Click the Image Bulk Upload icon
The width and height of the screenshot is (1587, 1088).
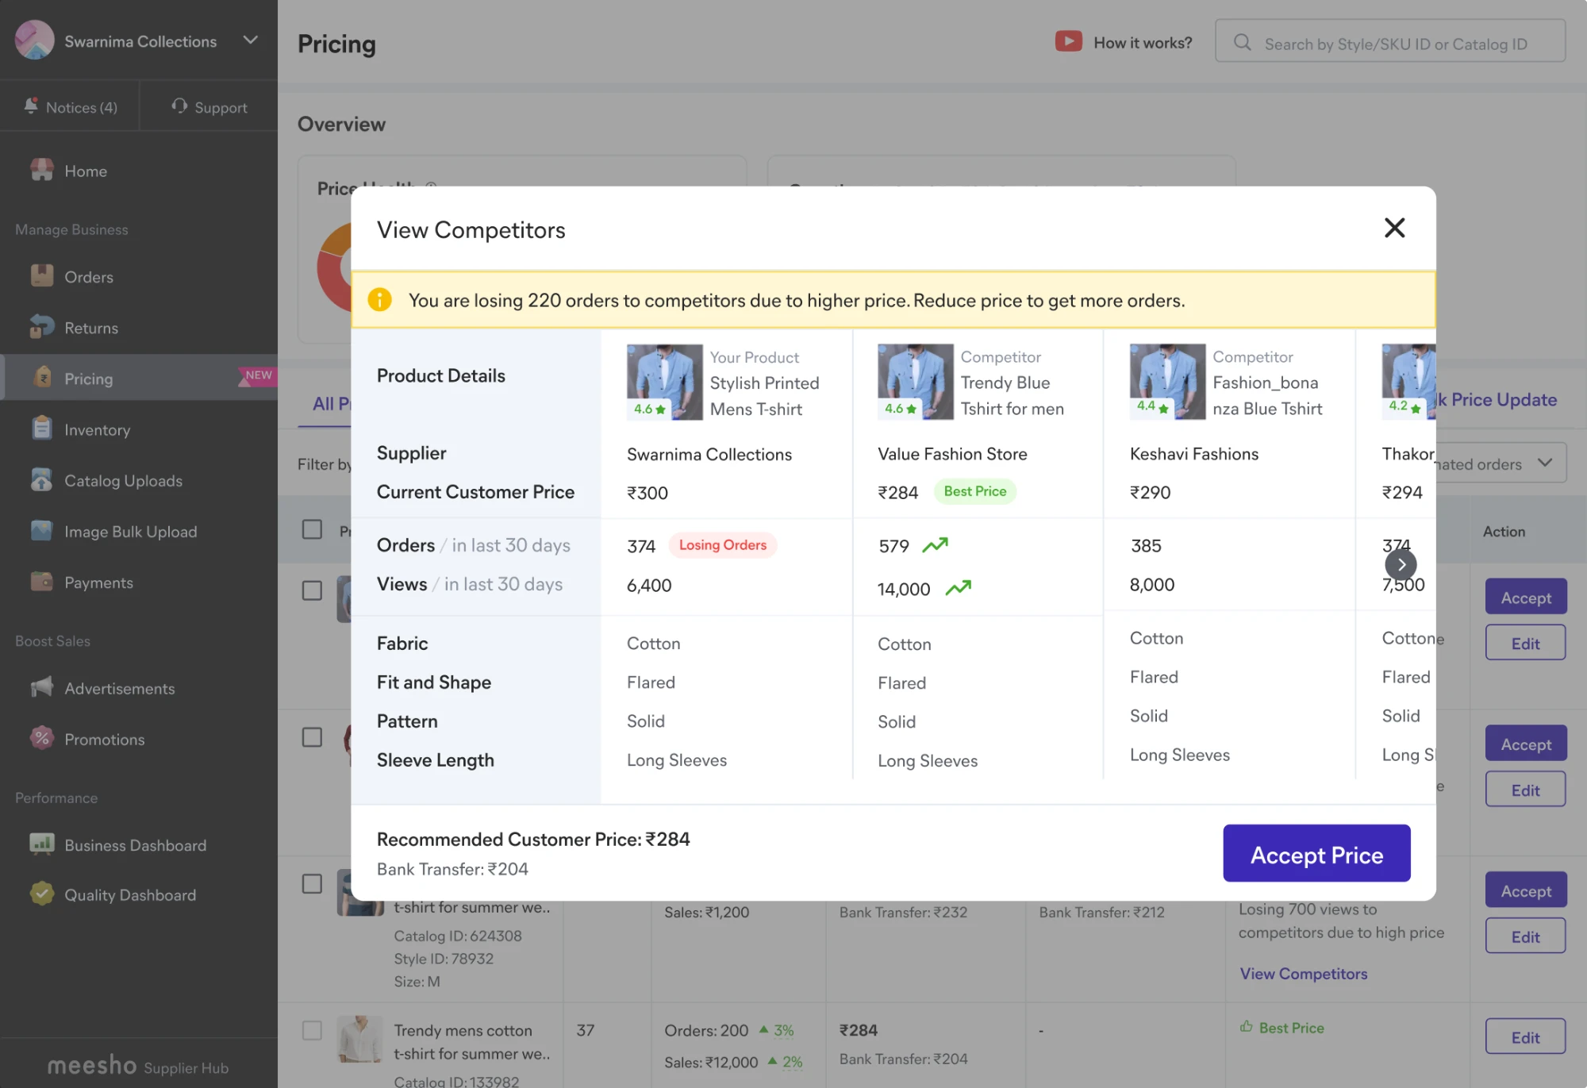click(41, 530)
